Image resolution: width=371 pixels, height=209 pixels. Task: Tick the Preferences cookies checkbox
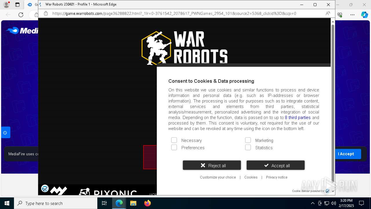174,147
